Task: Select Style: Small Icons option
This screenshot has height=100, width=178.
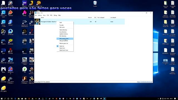Action: tap(65, 50)
